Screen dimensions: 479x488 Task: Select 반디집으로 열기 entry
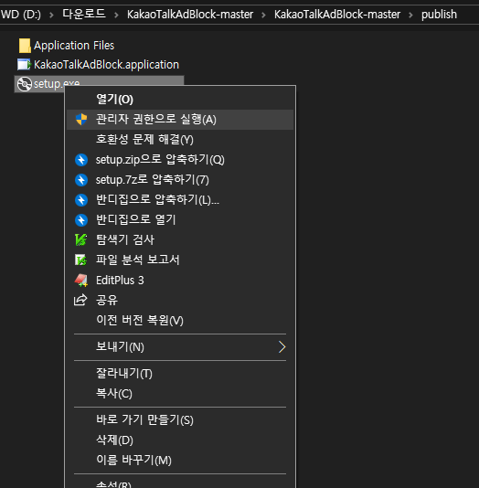coord(180,220)
